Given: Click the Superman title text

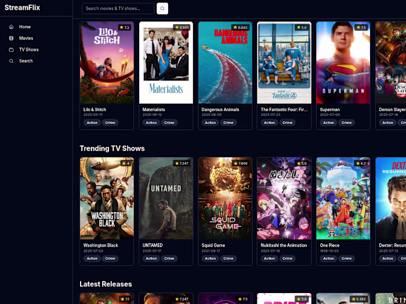Looking at the screenshot, I should coord(329,109).
